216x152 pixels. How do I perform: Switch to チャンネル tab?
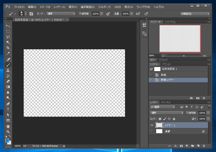166,102
